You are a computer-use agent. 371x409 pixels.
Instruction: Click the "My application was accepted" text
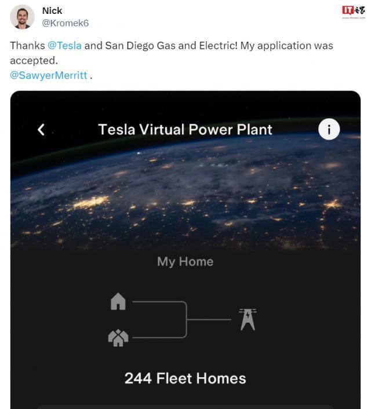(x=286, y=45)
